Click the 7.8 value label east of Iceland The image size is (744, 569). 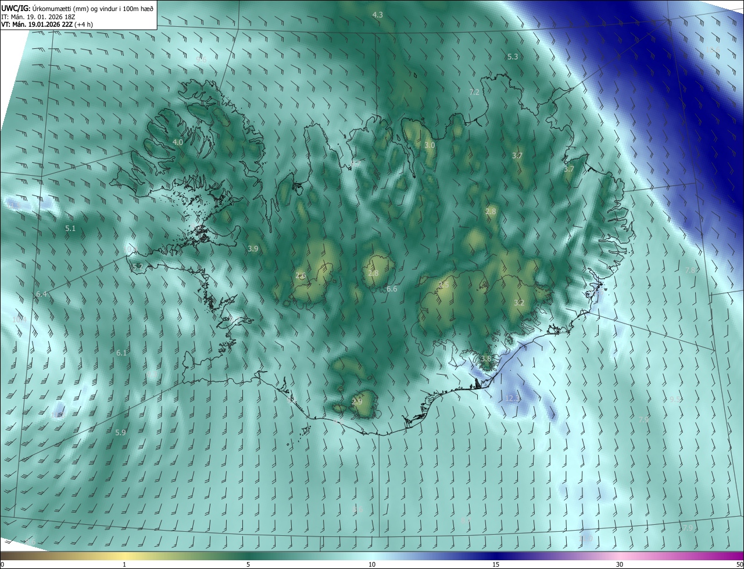click(x=691, y=271)
